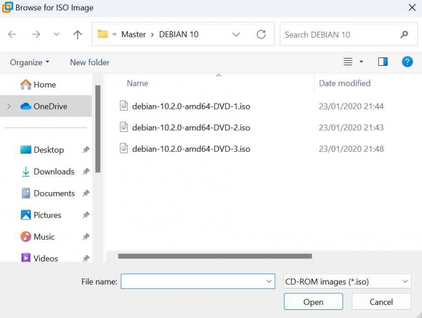
Task: Toggle the preview pane icon
Action: tap(383, 62)
